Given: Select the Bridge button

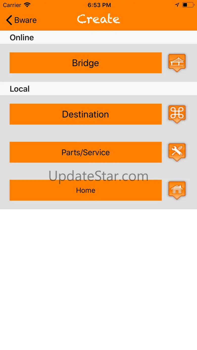Looking at the screenshot, I should 86,63.
